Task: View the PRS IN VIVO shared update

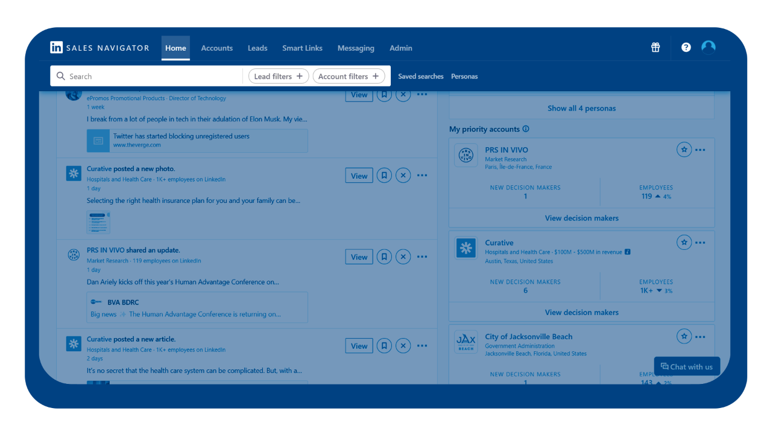Action: coord(359,257)
